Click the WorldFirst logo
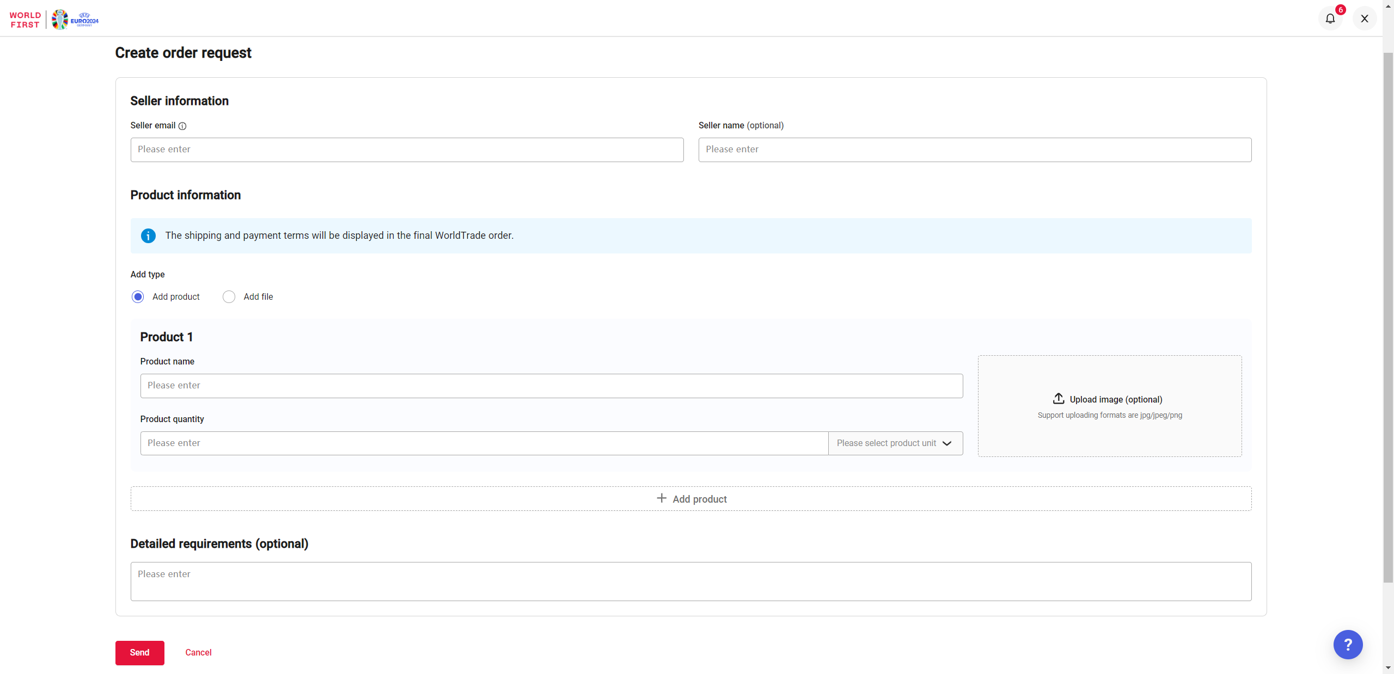Viewport: 1394px width, 674px height. [x=25, y=20]
